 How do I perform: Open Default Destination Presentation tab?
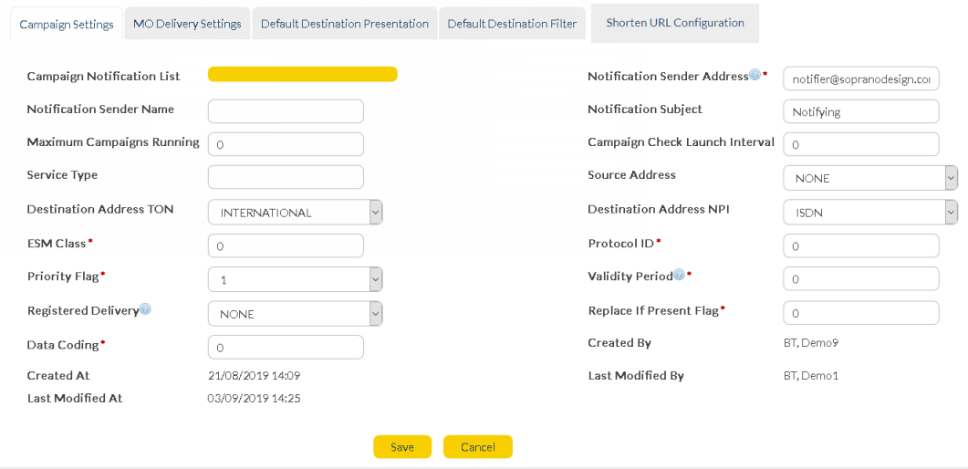pos(344,24)
